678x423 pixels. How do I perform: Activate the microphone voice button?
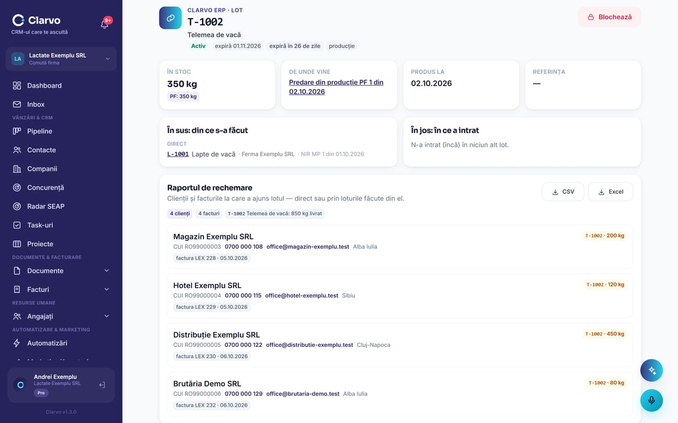point(652,400)
